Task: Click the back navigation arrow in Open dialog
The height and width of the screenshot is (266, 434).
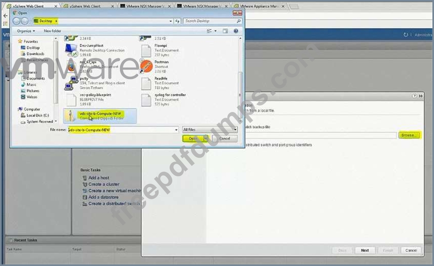Action: point(16,21)
